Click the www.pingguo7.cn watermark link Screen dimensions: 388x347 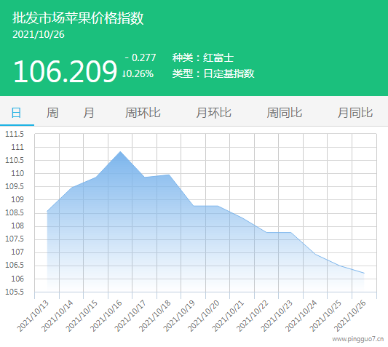(358, 339)
